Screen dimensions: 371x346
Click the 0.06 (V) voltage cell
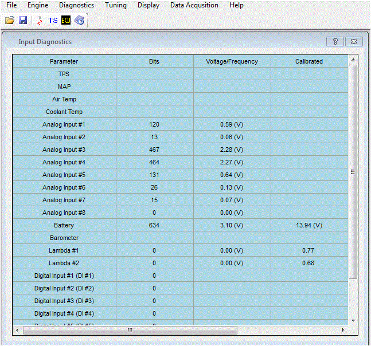pos(232,137)
